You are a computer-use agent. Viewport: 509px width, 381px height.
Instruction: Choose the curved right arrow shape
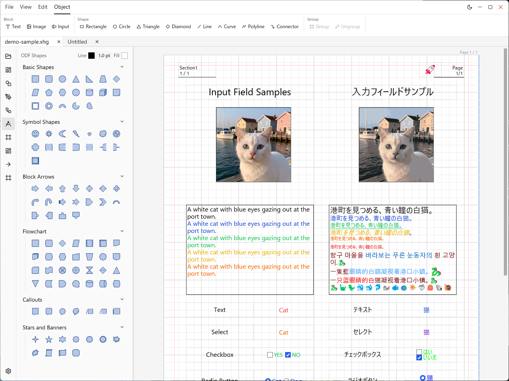pyautogui.click(x=35, y=202)
